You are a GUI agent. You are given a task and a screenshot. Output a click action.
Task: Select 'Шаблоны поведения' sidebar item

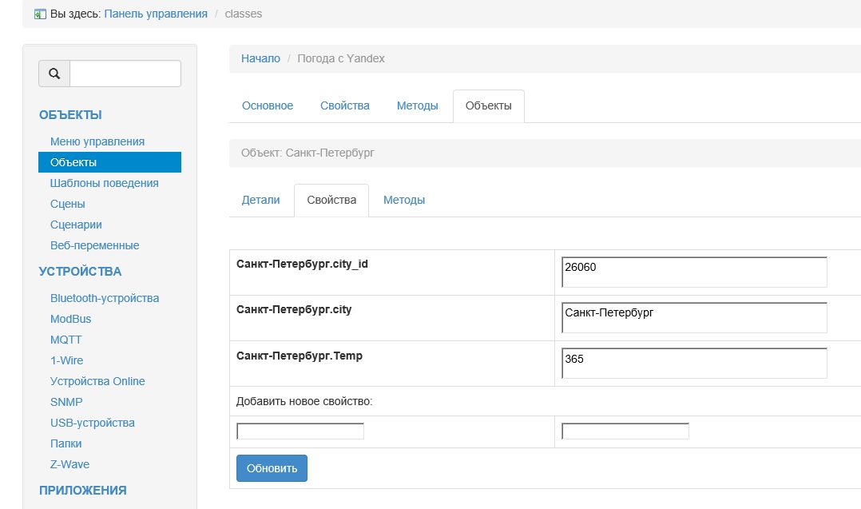pos(105,183)
